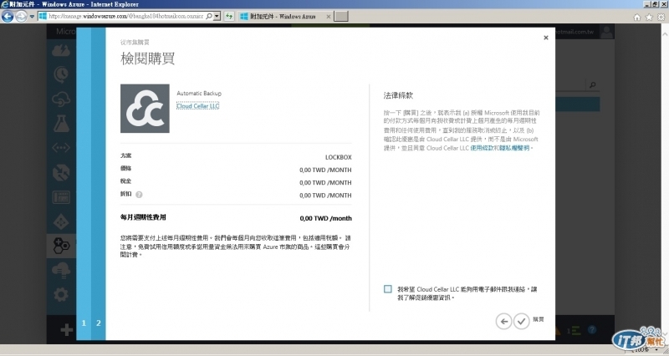The width and height of the screenshot is (669, 356).
Task: Close the Windows Azure tab
Action: (328, 16)
